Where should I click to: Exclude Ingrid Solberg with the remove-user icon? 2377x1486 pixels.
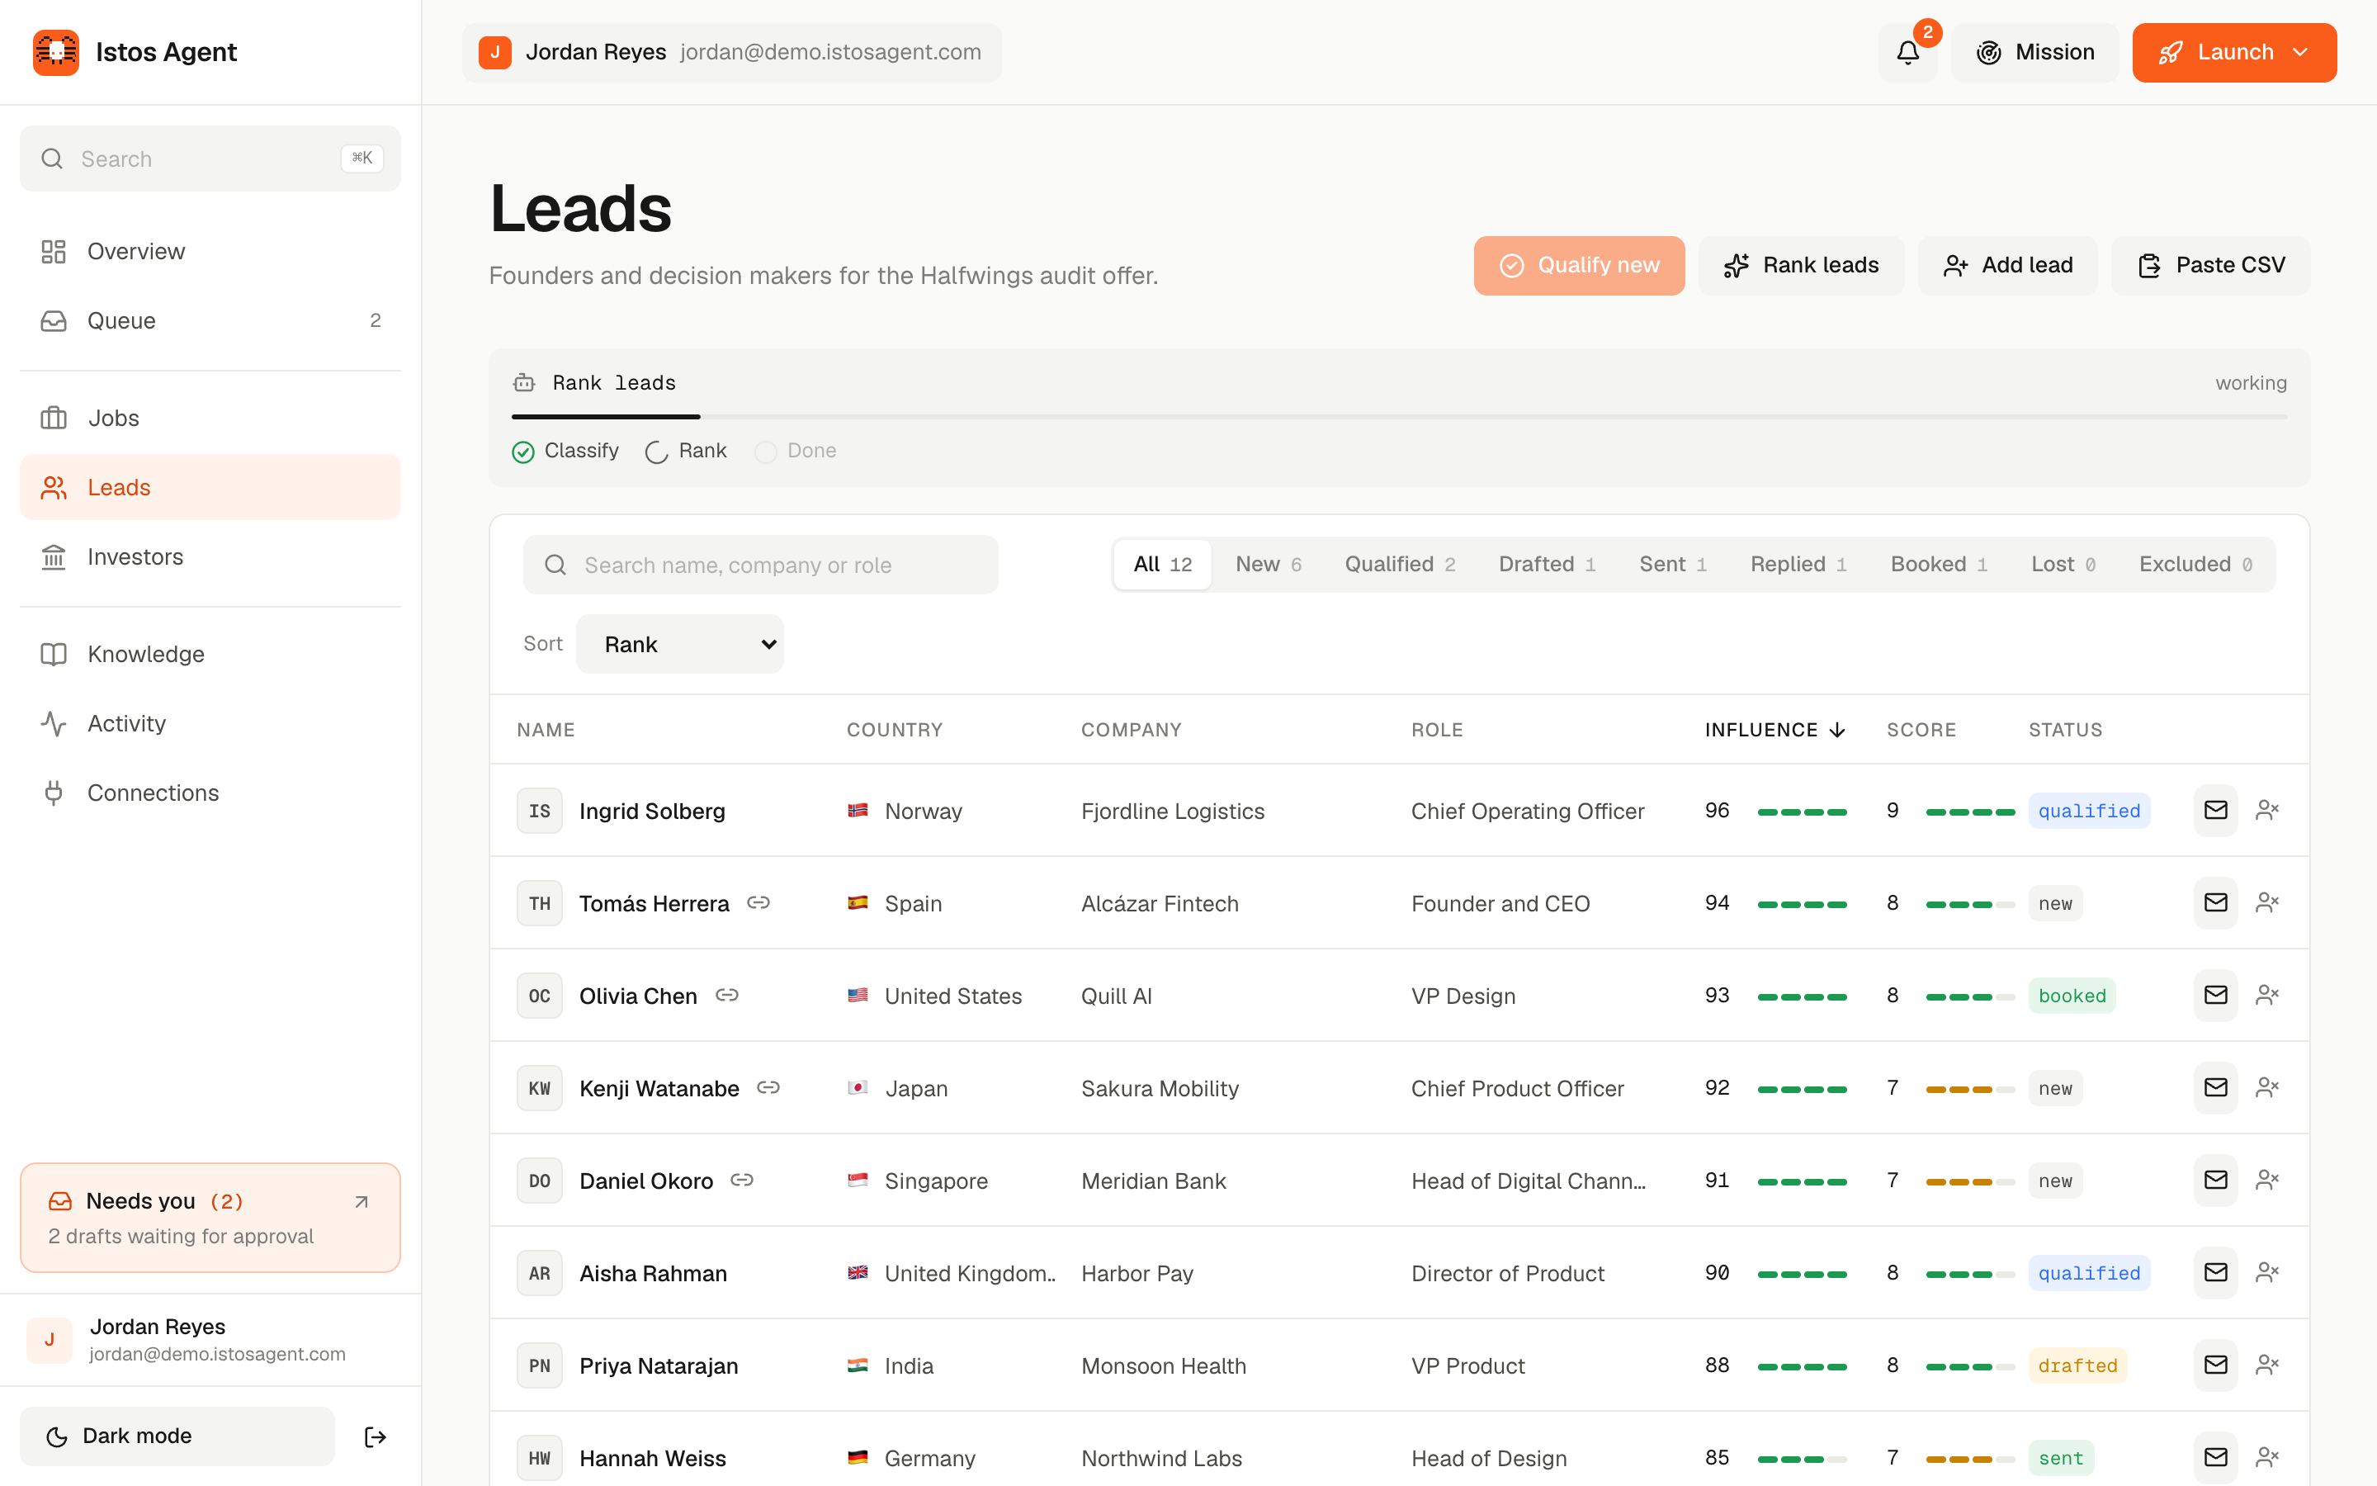point(2267,810)
